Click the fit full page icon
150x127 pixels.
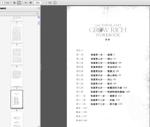[x=55, y=2]
